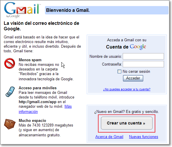The height and width of the screenshot is (147, 172).
Task: Open the Acerca de Gmail link
Action: (109, 137)
